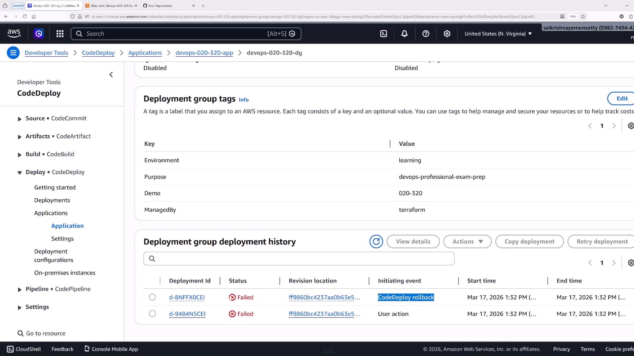Click the Edit tags button
The height and width of the screenshot is (356, 634).
point(622,99)
